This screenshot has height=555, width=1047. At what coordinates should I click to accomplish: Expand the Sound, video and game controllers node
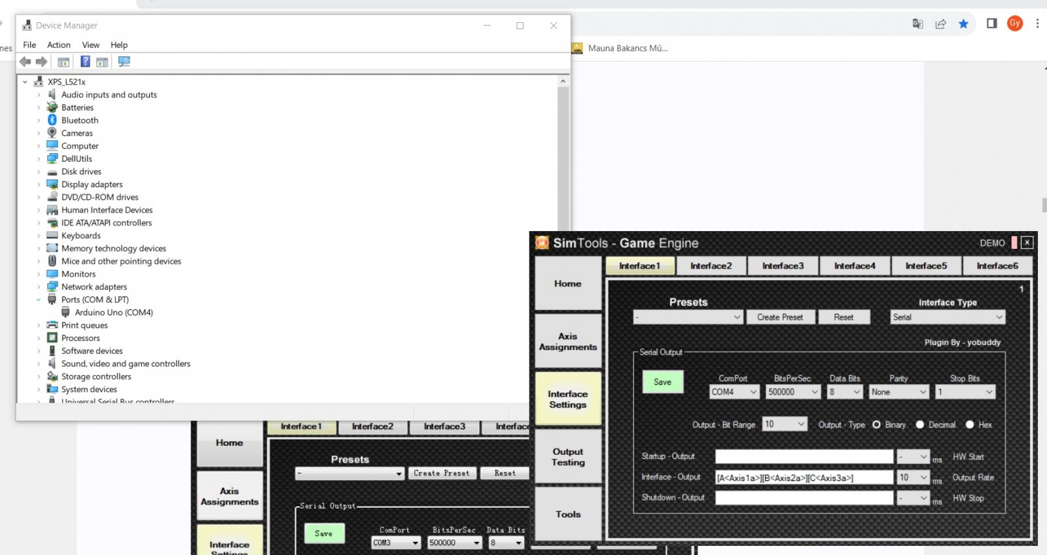tap(39, 364)
